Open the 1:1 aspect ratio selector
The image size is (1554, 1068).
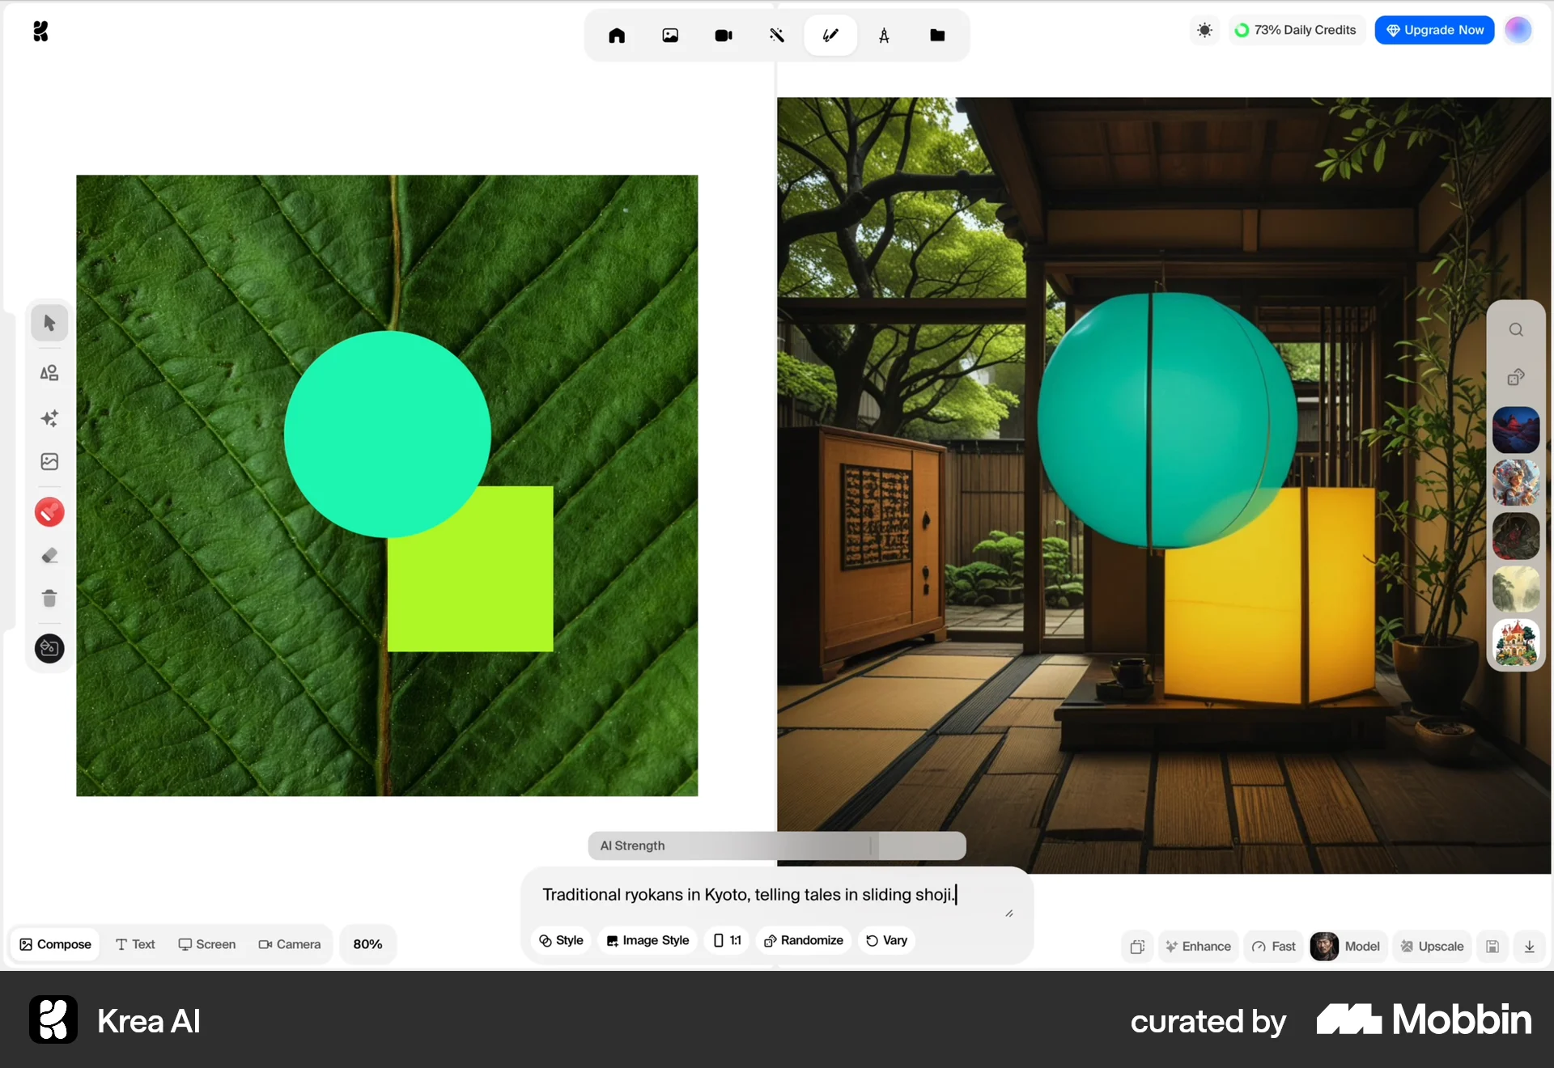point(727,940)
